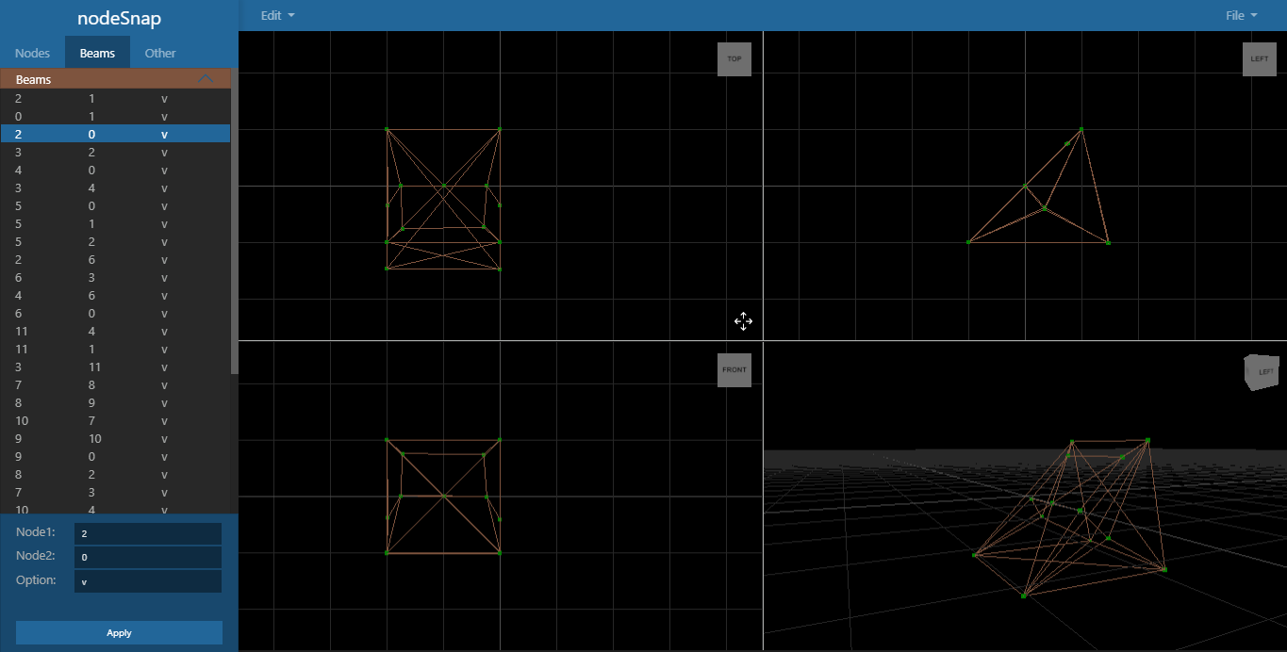Select the Beams tab
This screenshot has width=1287, height=652.
click(x=97, y=53)
